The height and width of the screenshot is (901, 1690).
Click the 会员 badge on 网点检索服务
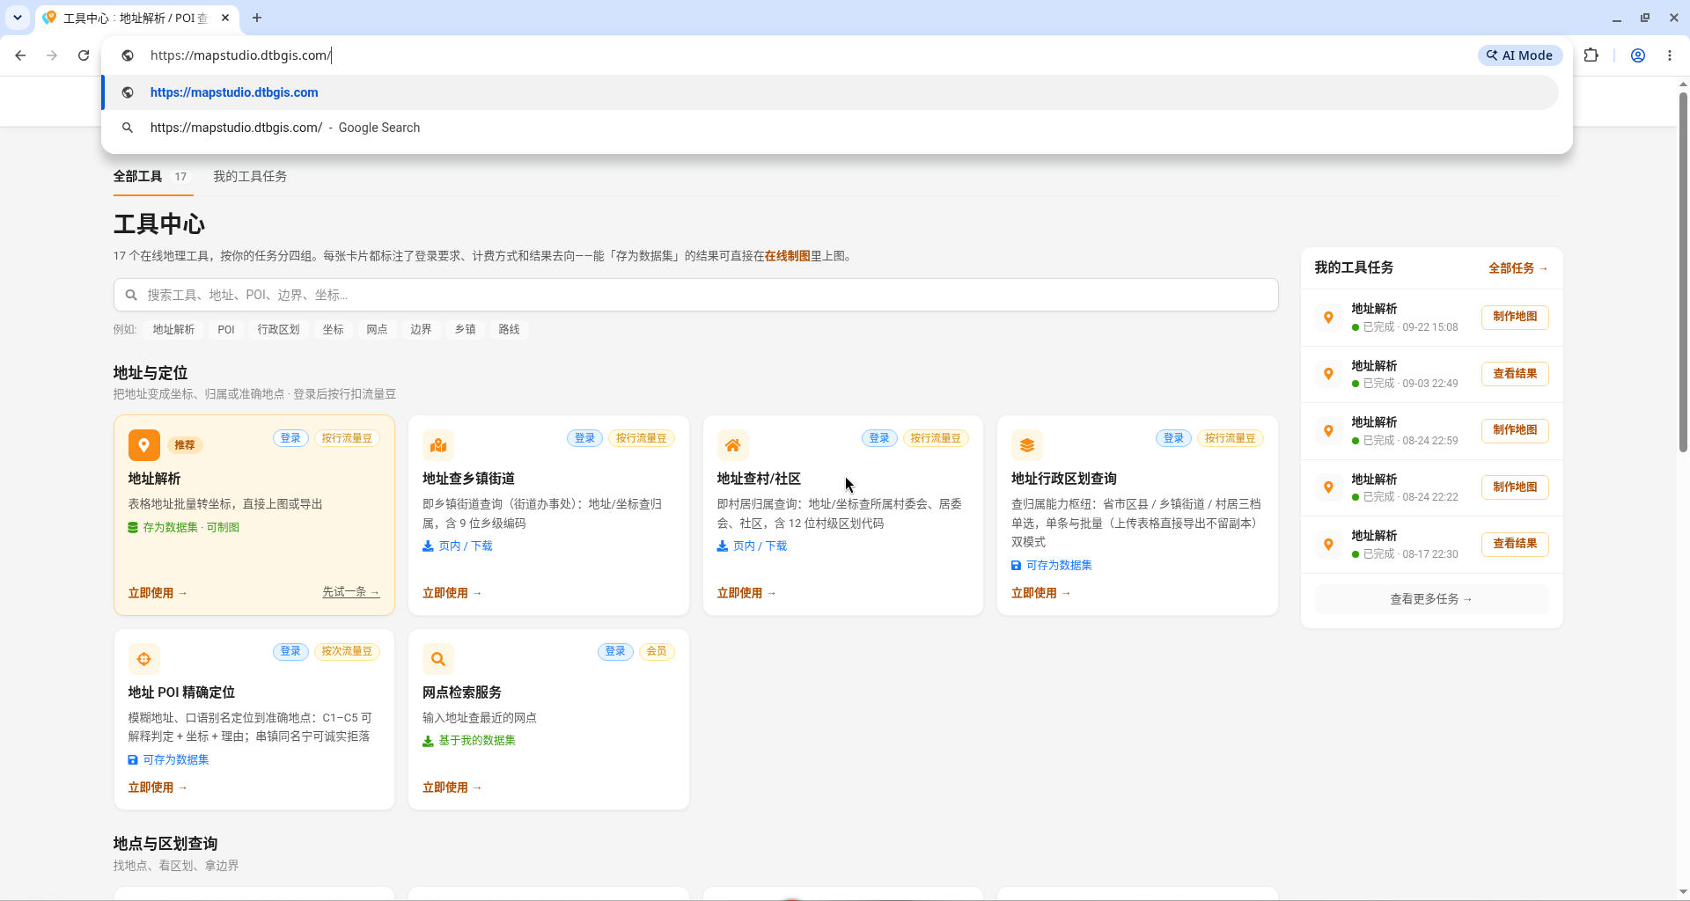(x=656, y=651)
